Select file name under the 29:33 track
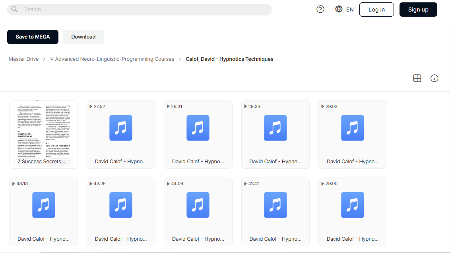This screenshot has height=253, width=450. click(275, 162)
